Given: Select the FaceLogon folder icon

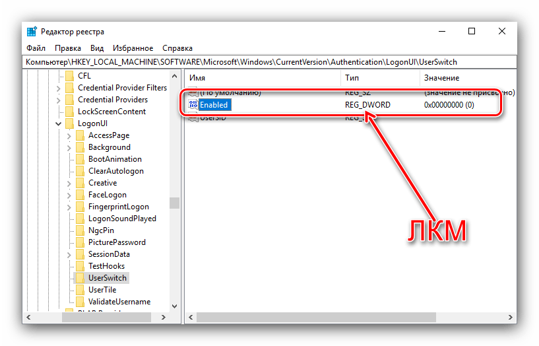Looking at the screenshot, I should tap(80, 195).
